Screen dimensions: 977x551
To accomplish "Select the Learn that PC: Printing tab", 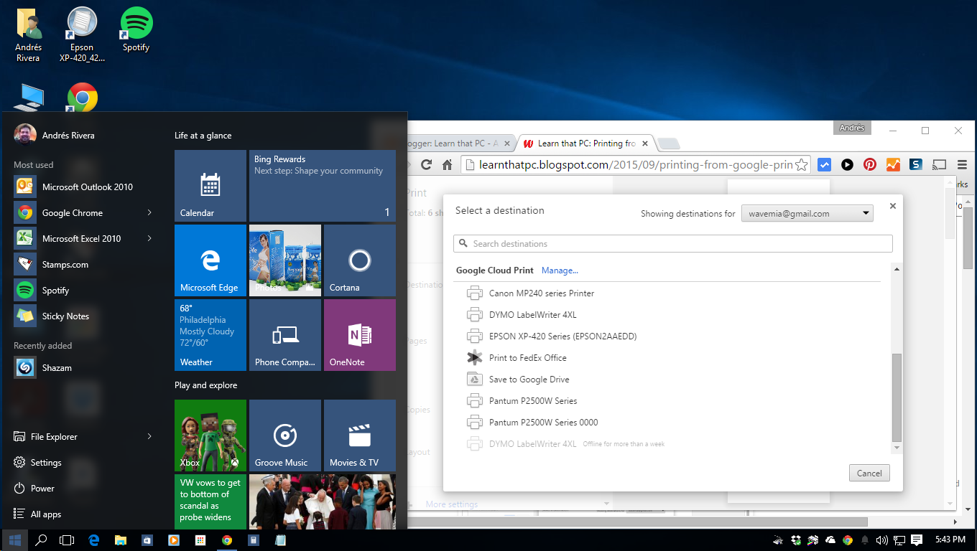I will (586, 143).
